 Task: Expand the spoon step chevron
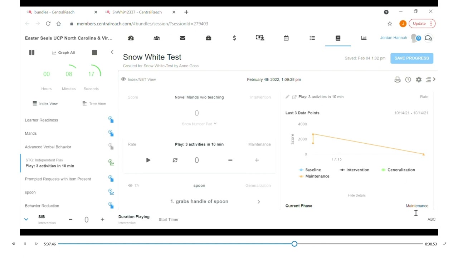click(x=259, y=202)
